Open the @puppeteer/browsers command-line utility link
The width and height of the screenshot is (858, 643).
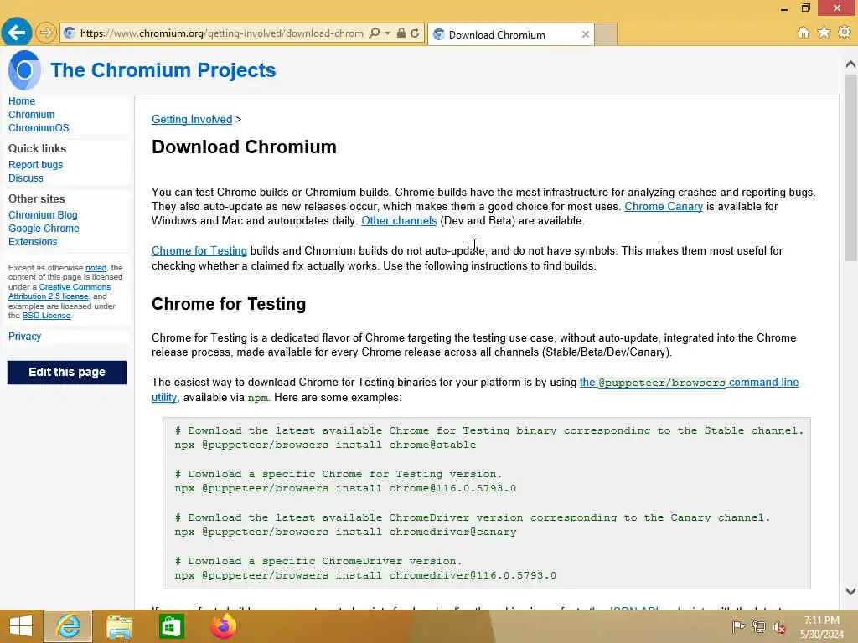[x=689, y=383]
